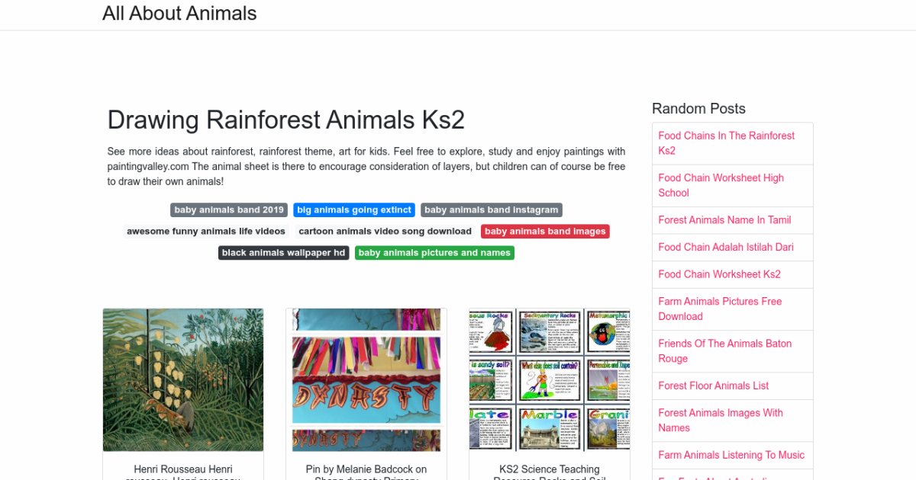This screenshot has width=916, height=480.
Task: Open the "Food Chain Worksheet High School" post
Action: pyautogui.click(x=721, y=185)
